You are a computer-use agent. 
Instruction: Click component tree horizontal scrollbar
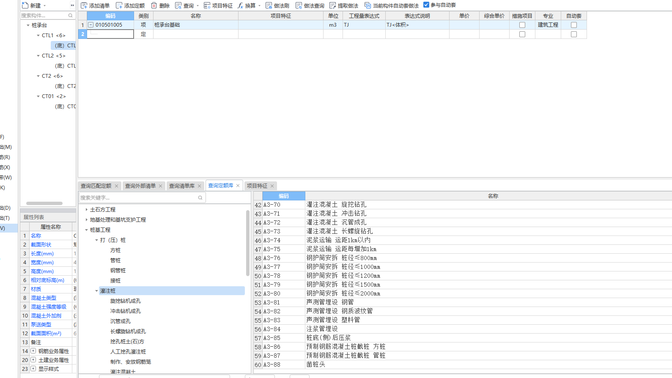pos(44,203)
